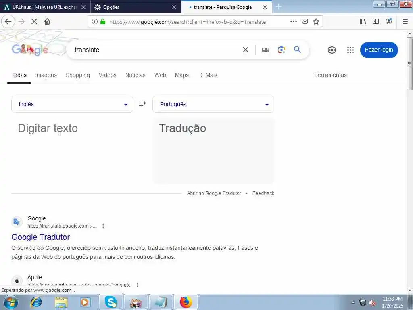The image size is (413, 310).
Task: Click the Google doodle logo
Action: point(30,50)
